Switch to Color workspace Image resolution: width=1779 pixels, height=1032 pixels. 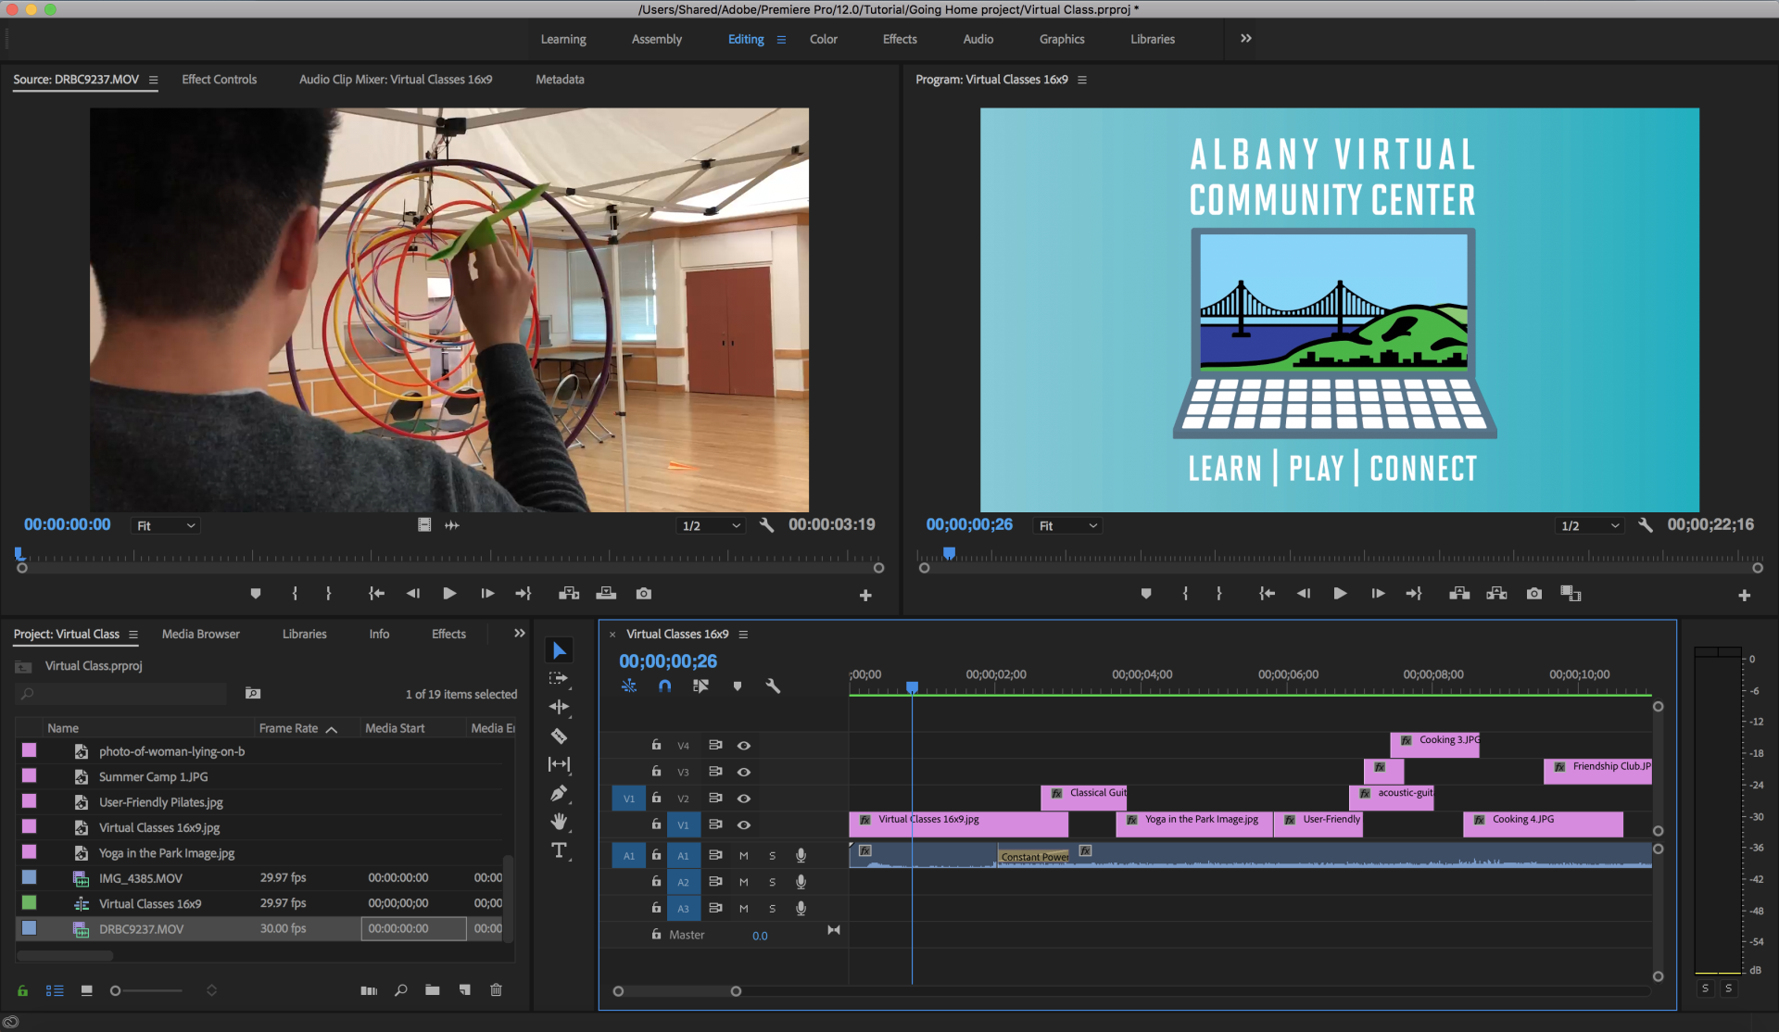[823, 39]
